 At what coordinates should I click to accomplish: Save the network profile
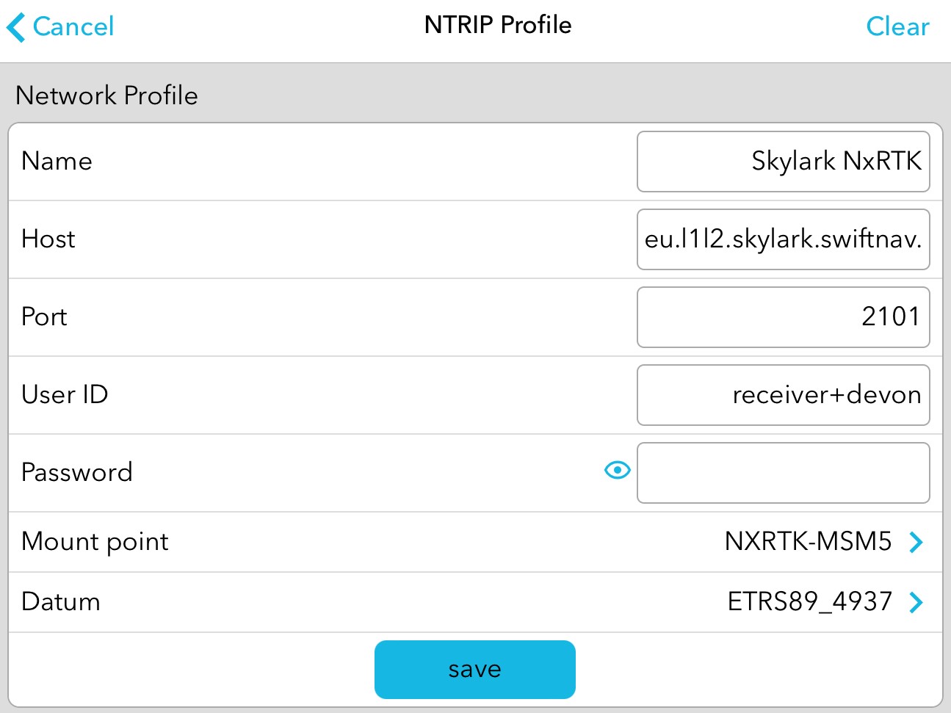click(475, 670)
